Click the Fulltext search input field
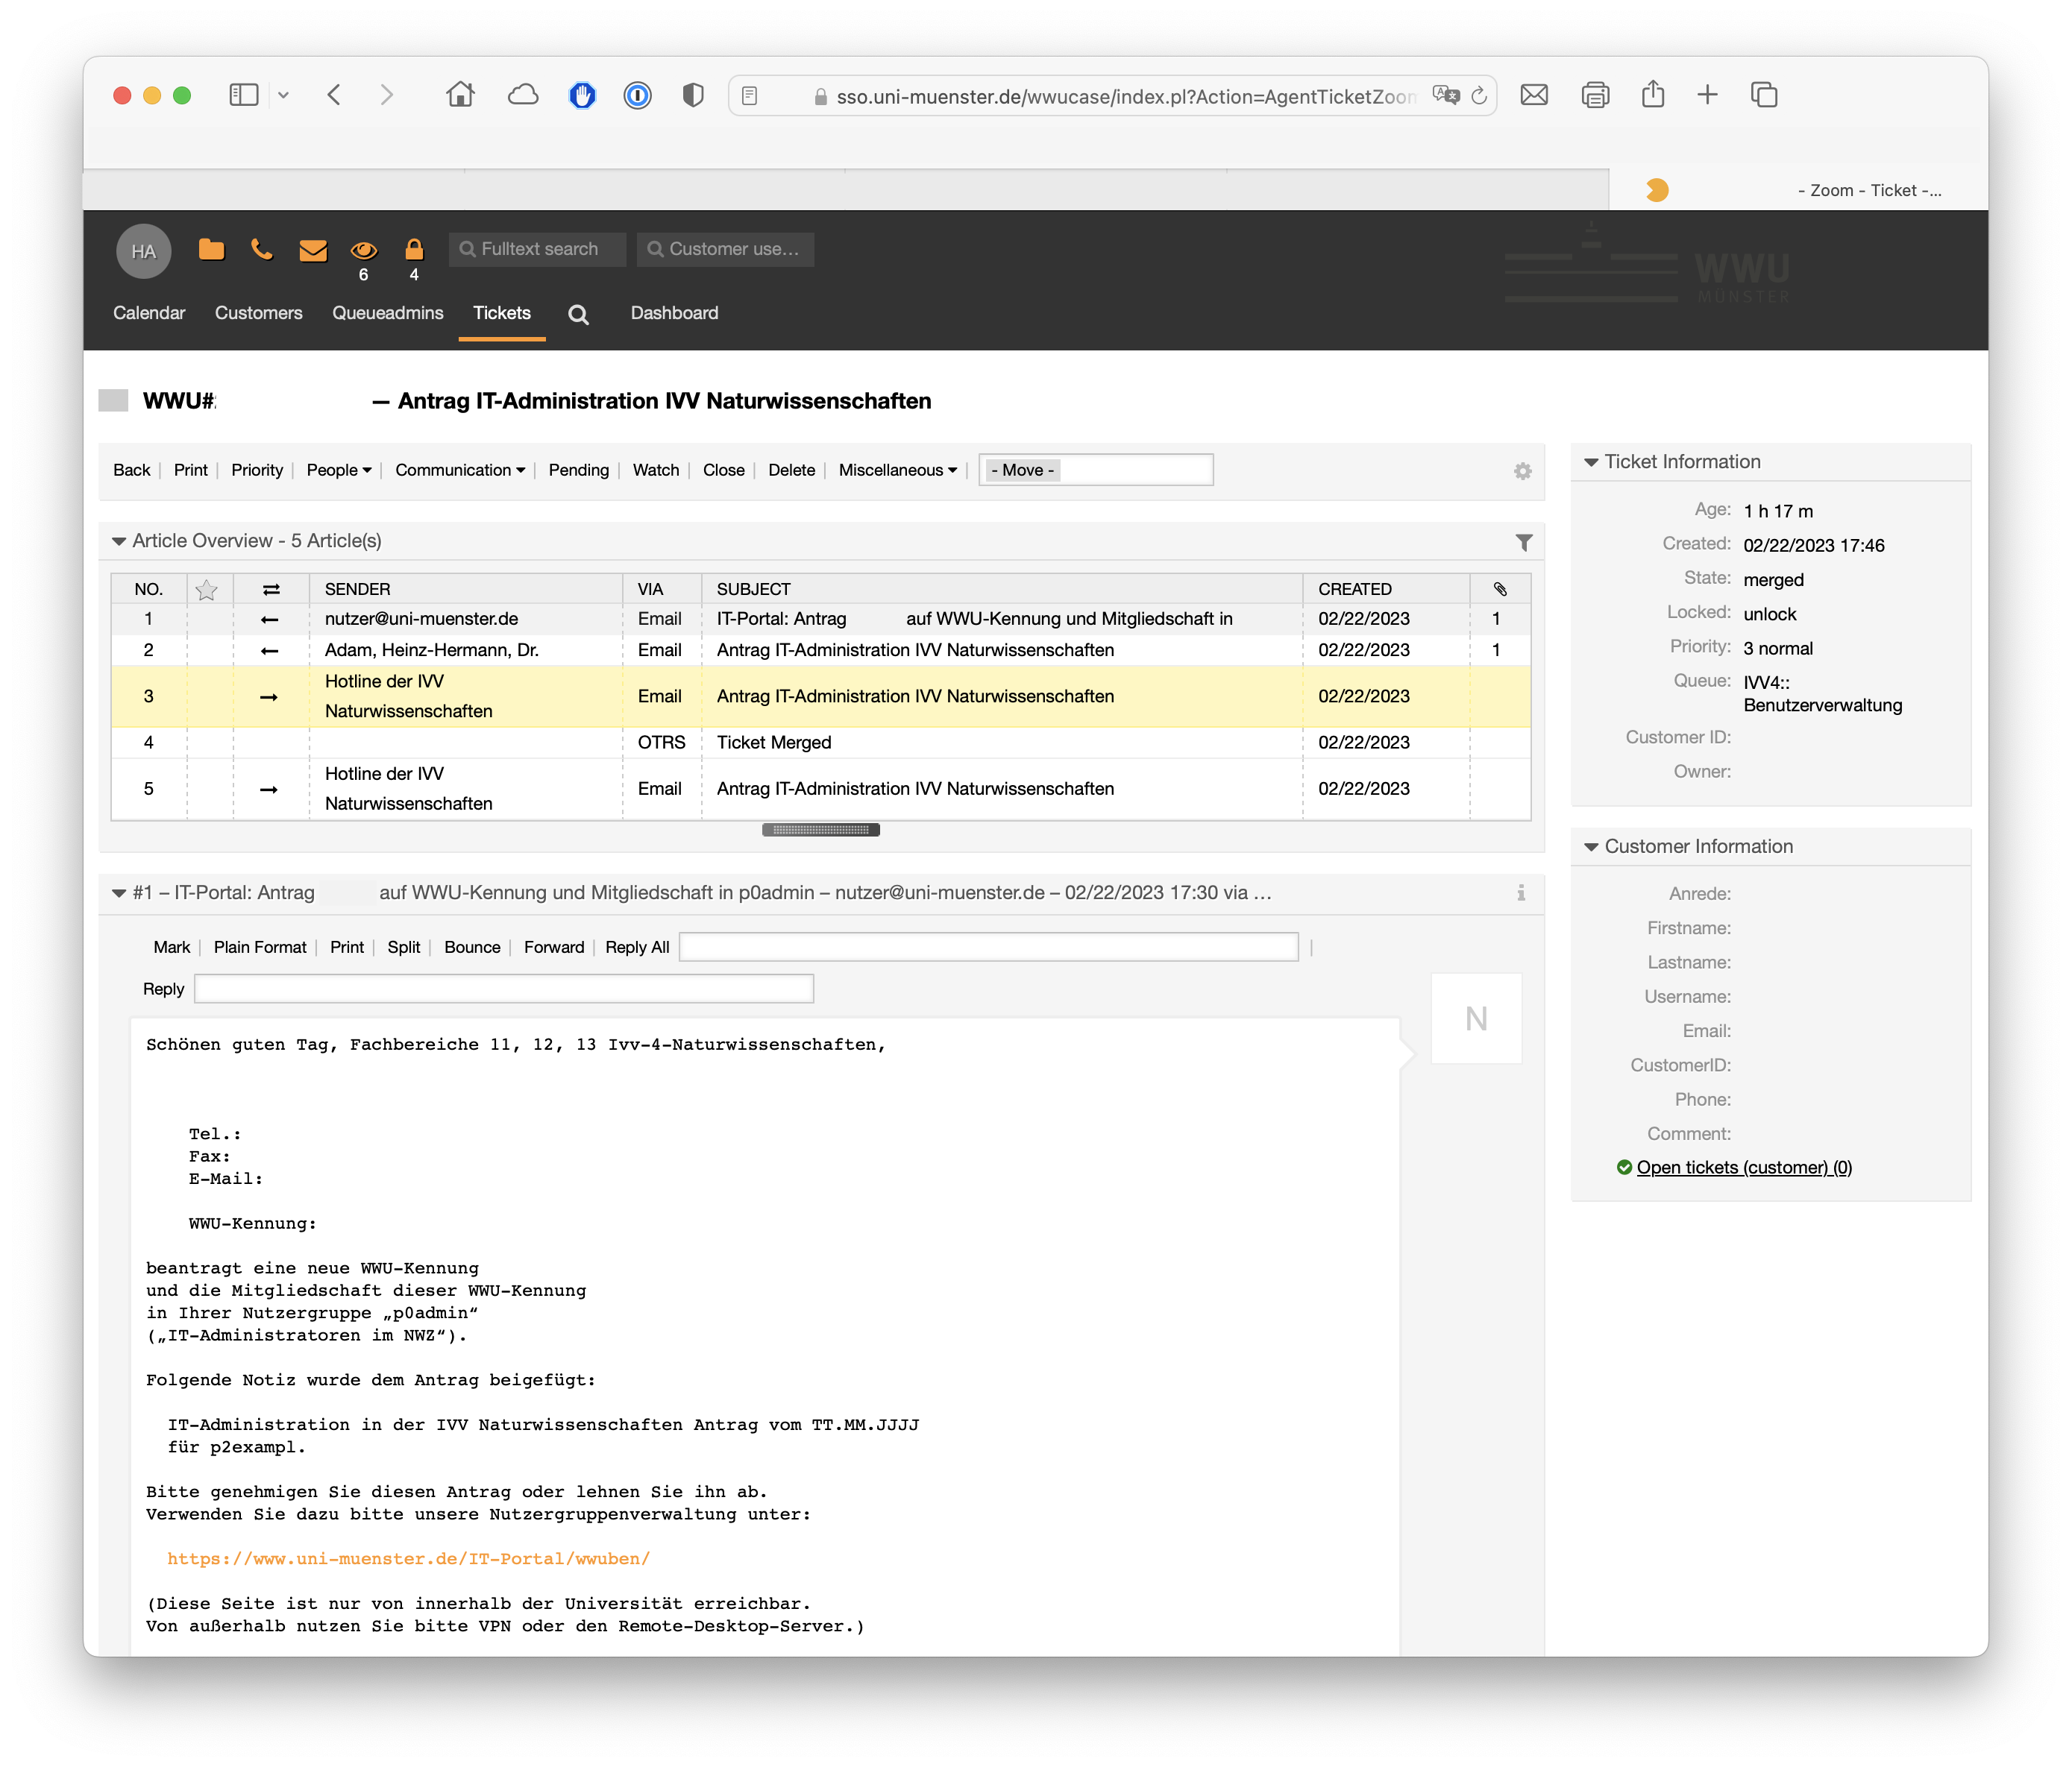Image resolution: width=2072 pixels, height=1767 pixels. [x=539, y=249]
